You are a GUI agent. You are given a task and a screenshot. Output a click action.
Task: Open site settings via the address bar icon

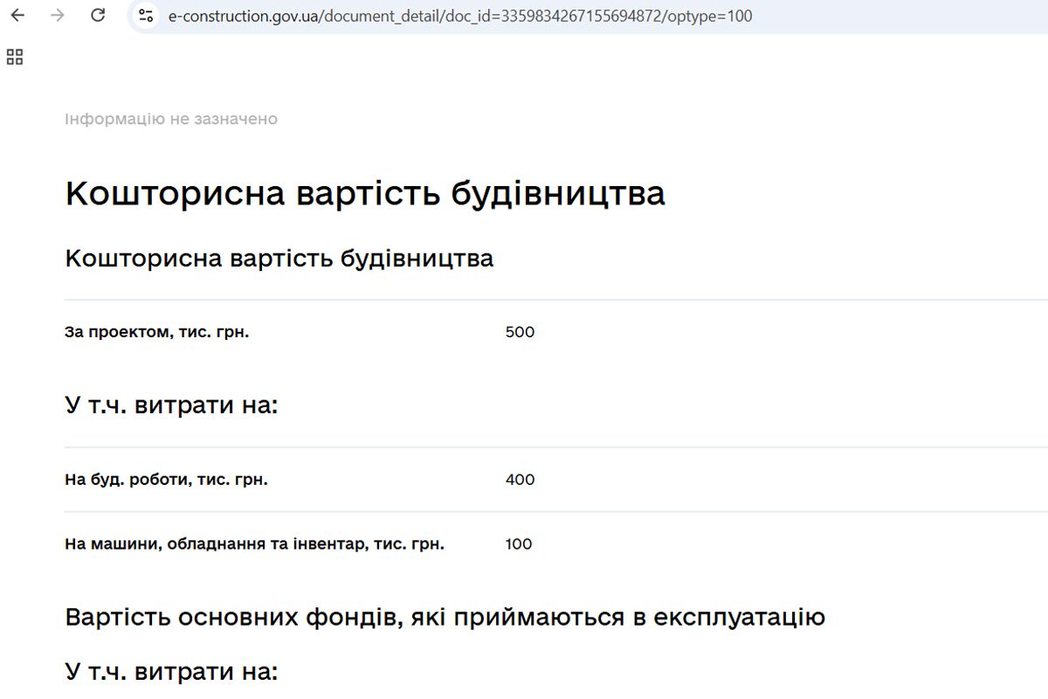click(147, 16)
